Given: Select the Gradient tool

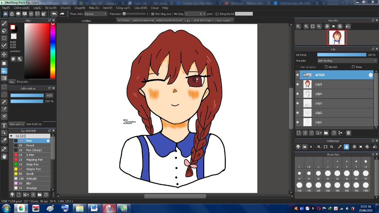Looking at the screenshot, I should (4, 78).
